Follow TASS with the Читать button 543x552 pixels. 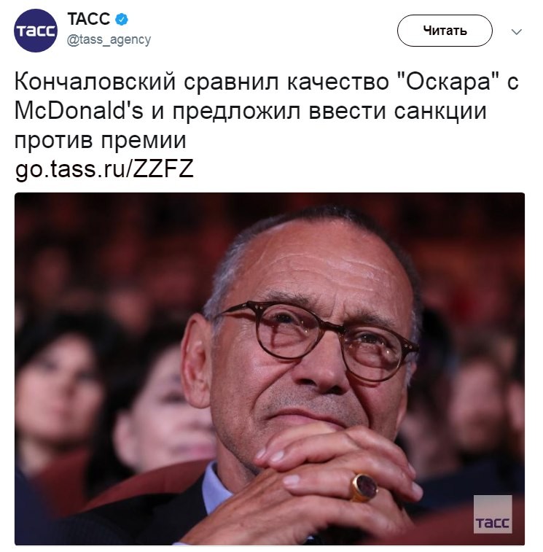(x=445, y=31)
